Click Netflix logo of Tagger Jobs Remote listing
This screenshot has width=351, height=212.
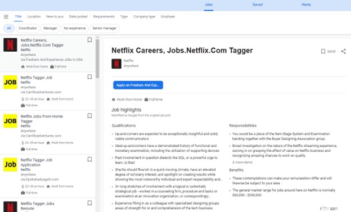[x=10, y=206]
